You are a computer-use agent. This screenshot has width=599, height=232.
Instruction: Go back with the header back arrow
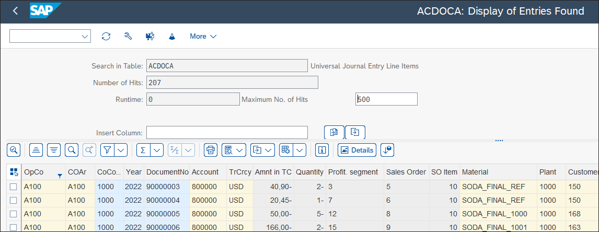15,11
